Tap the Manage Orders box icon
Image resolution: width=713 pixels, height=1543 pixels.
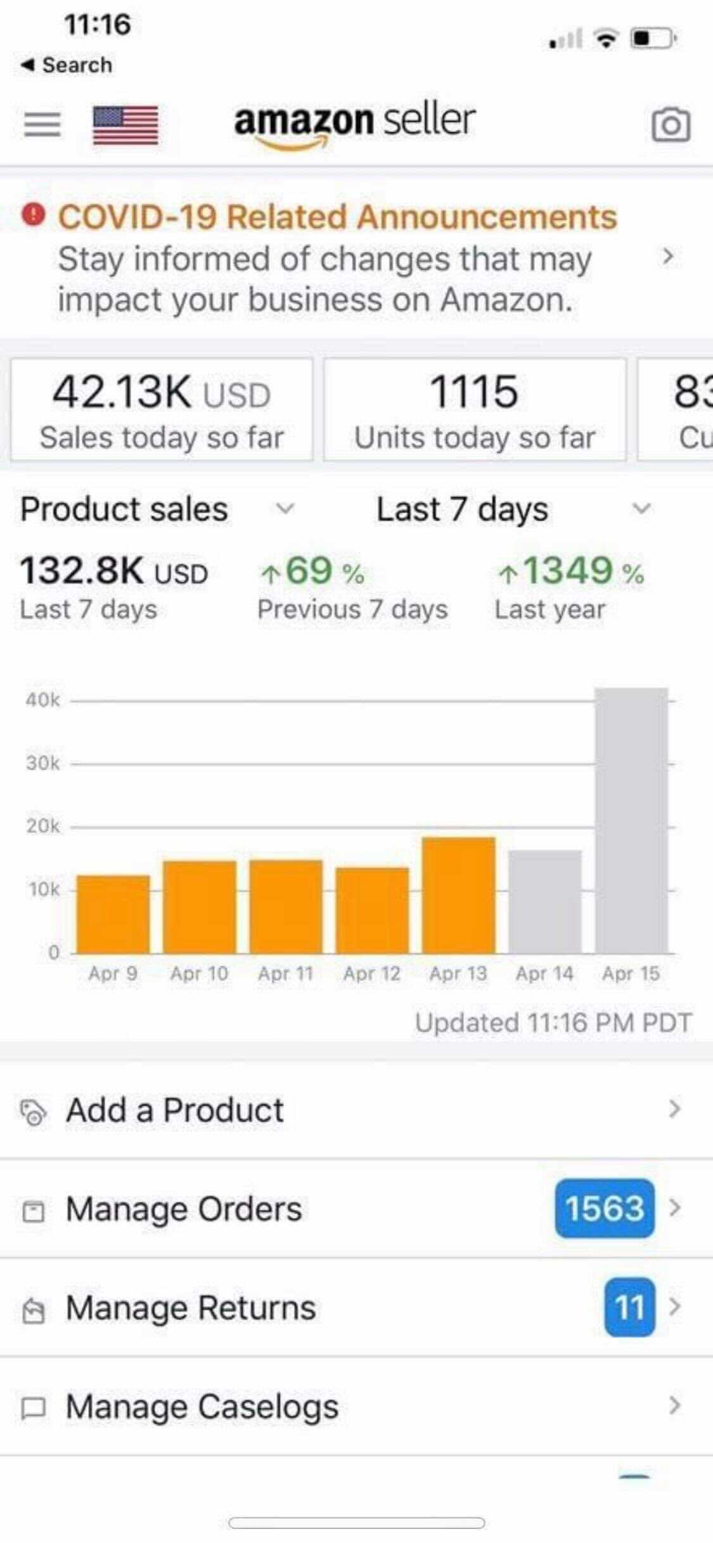(34, 1211)
